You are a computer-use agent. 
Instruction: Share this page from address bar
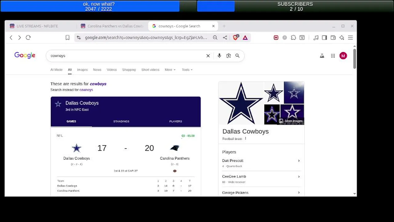(x=225, y=38)
